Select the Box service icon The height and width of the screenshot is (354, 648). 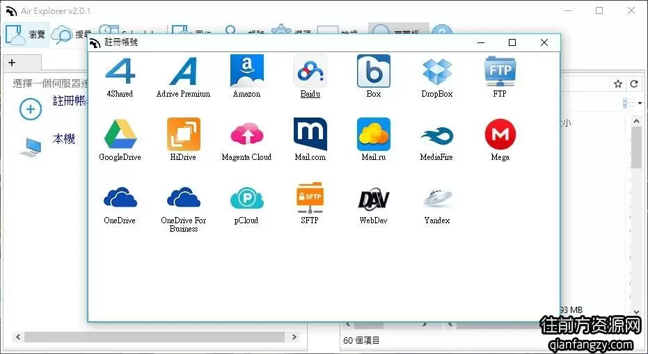[x=373, y=77]
